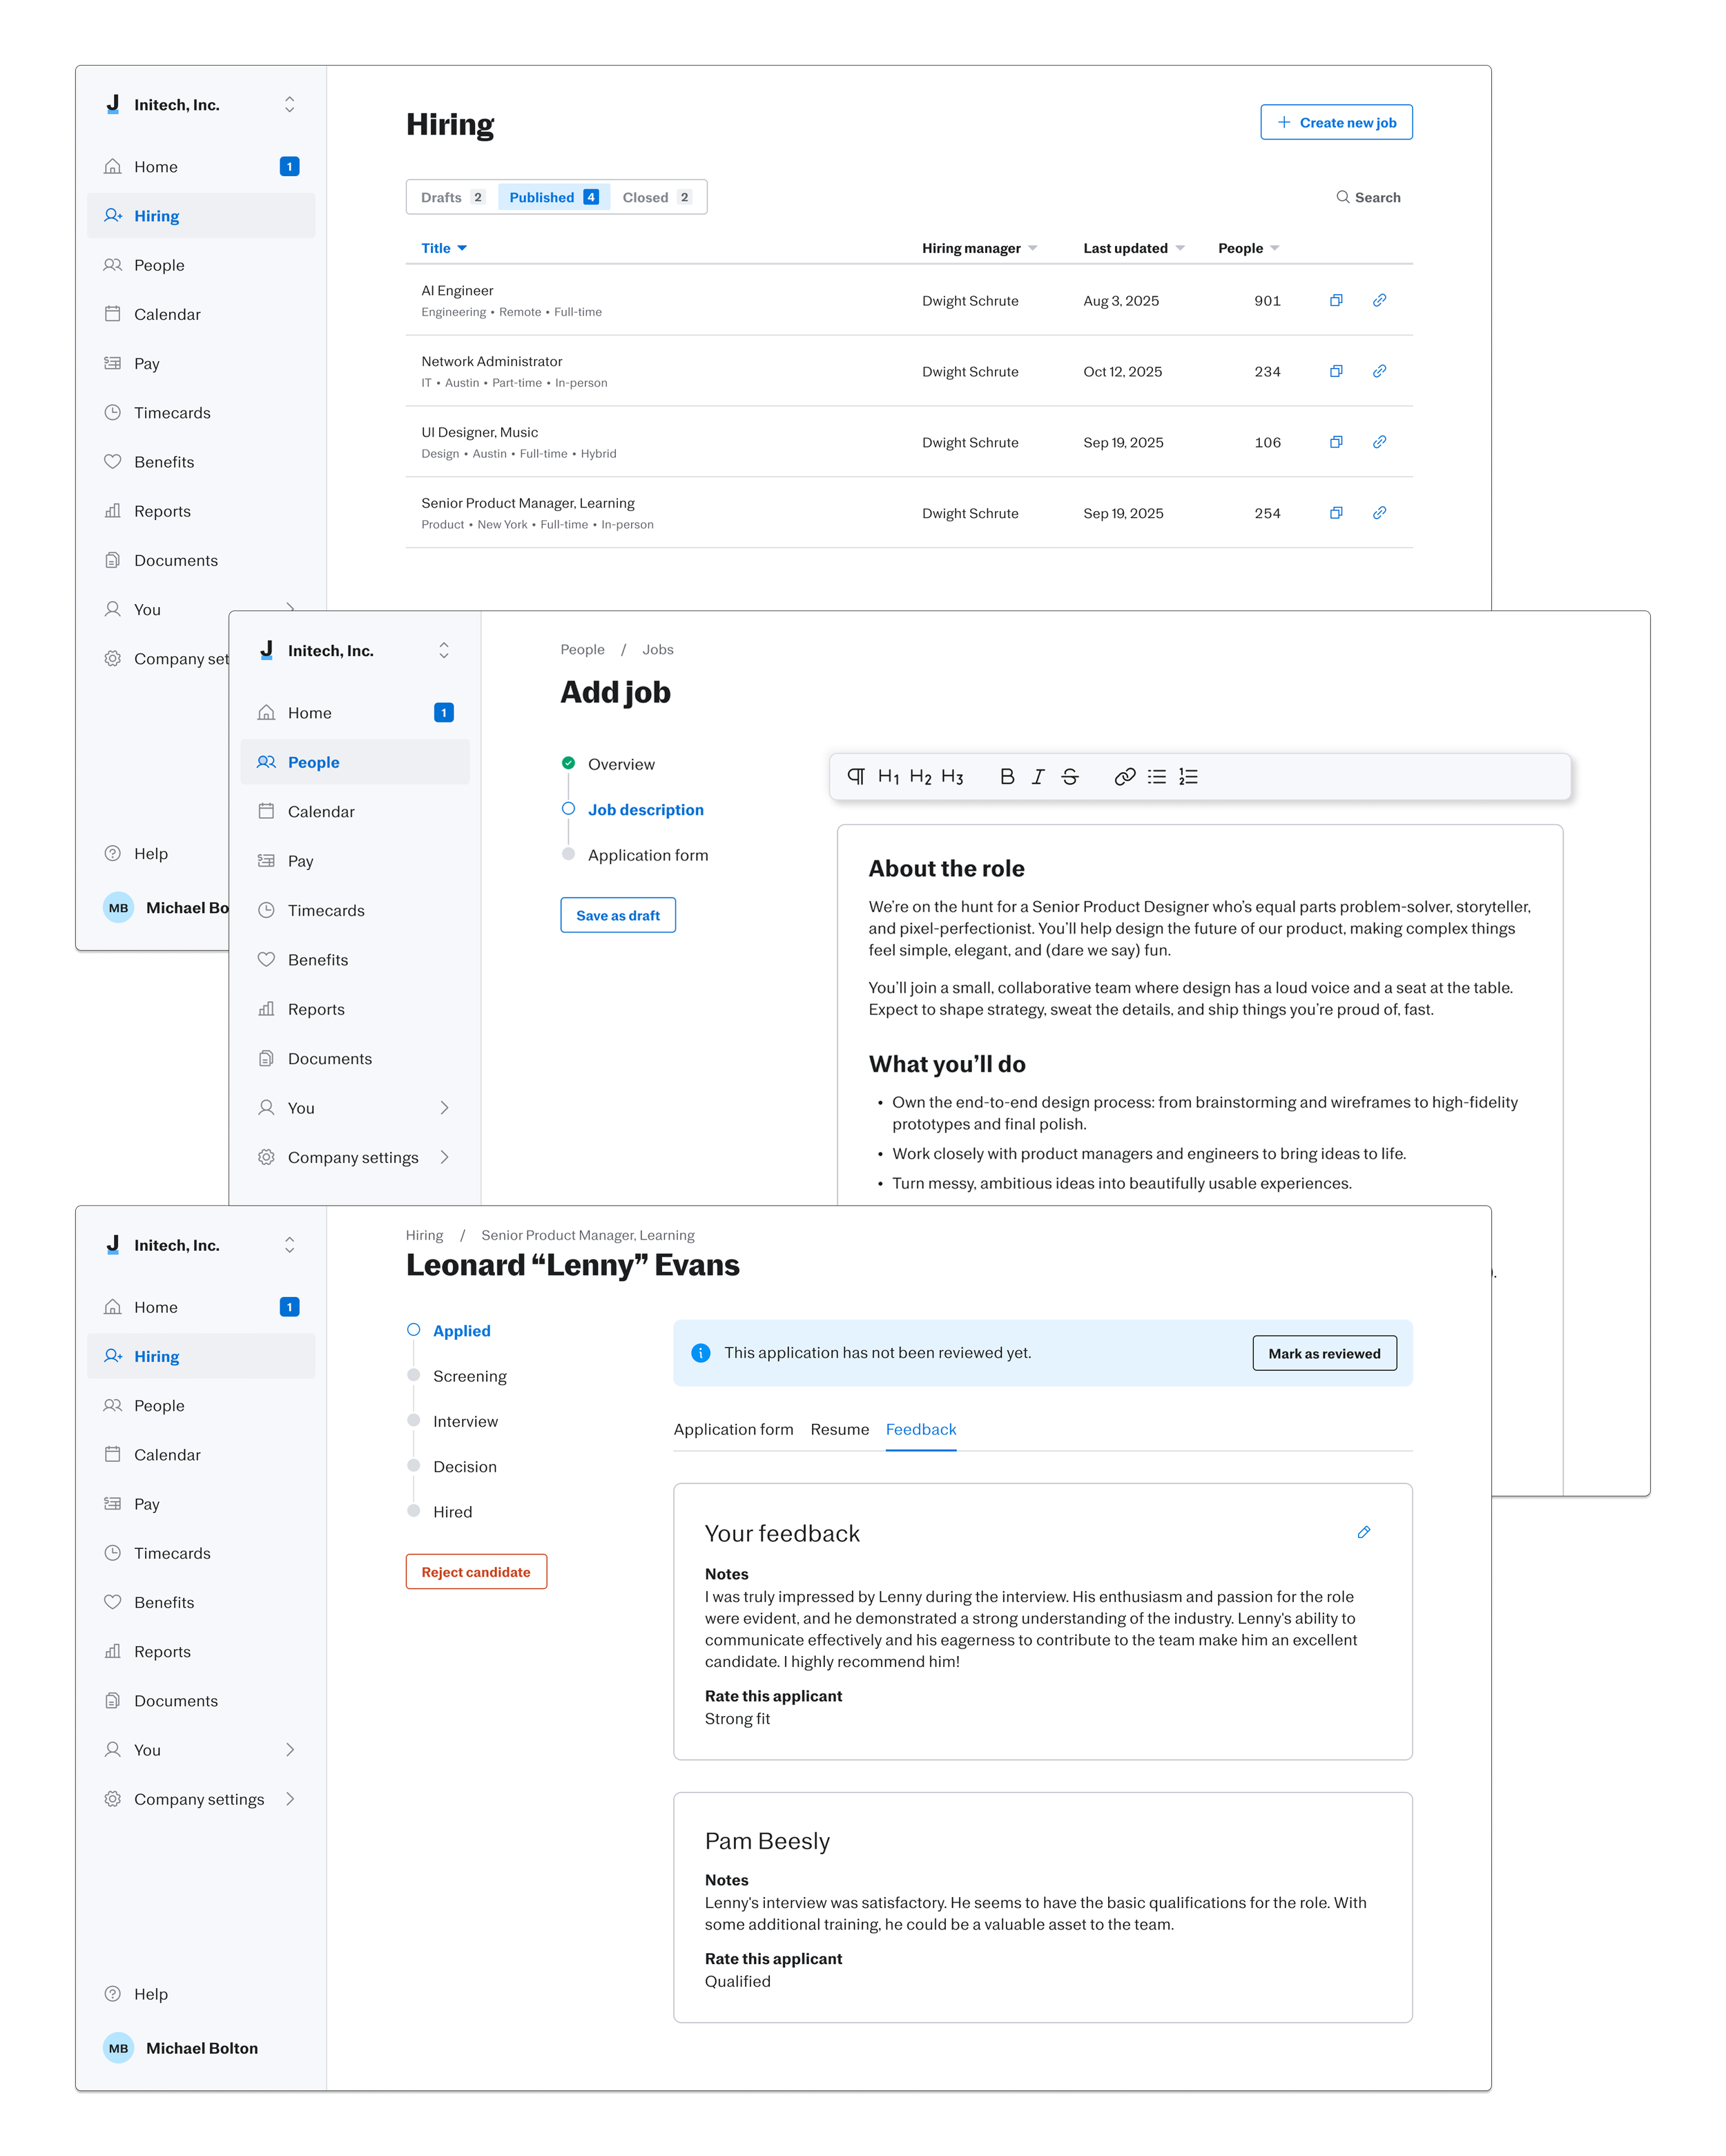Open the applicant's Resume tab
The height and width of the screenshot is (2156, 1726).
tap(840, 1429)
